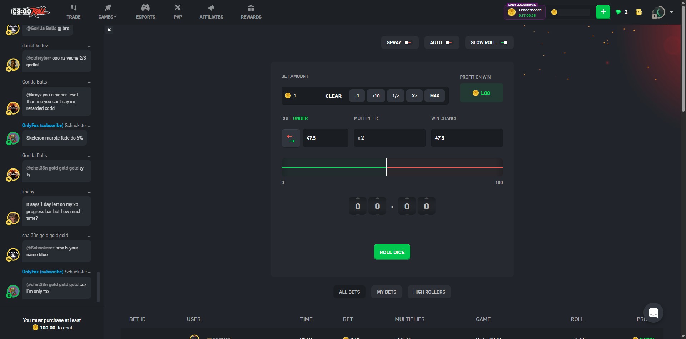This screenshot has height=339, width=686.
Task: Click the coin icon in Profit on Win
Action: tap(476, 93)
